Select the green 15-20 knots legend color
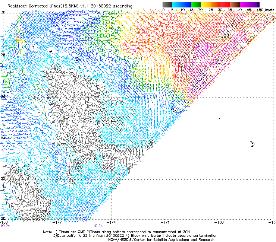Screen dimensions: 276x242 196,4
